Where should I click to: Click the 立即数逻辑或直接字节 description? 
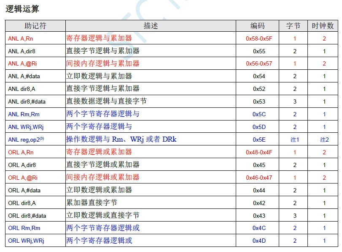pos(103,215)
